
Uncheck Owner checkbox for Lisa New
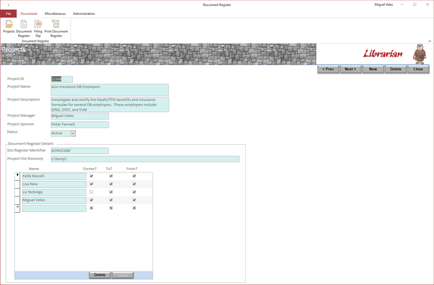coord(91,184)
